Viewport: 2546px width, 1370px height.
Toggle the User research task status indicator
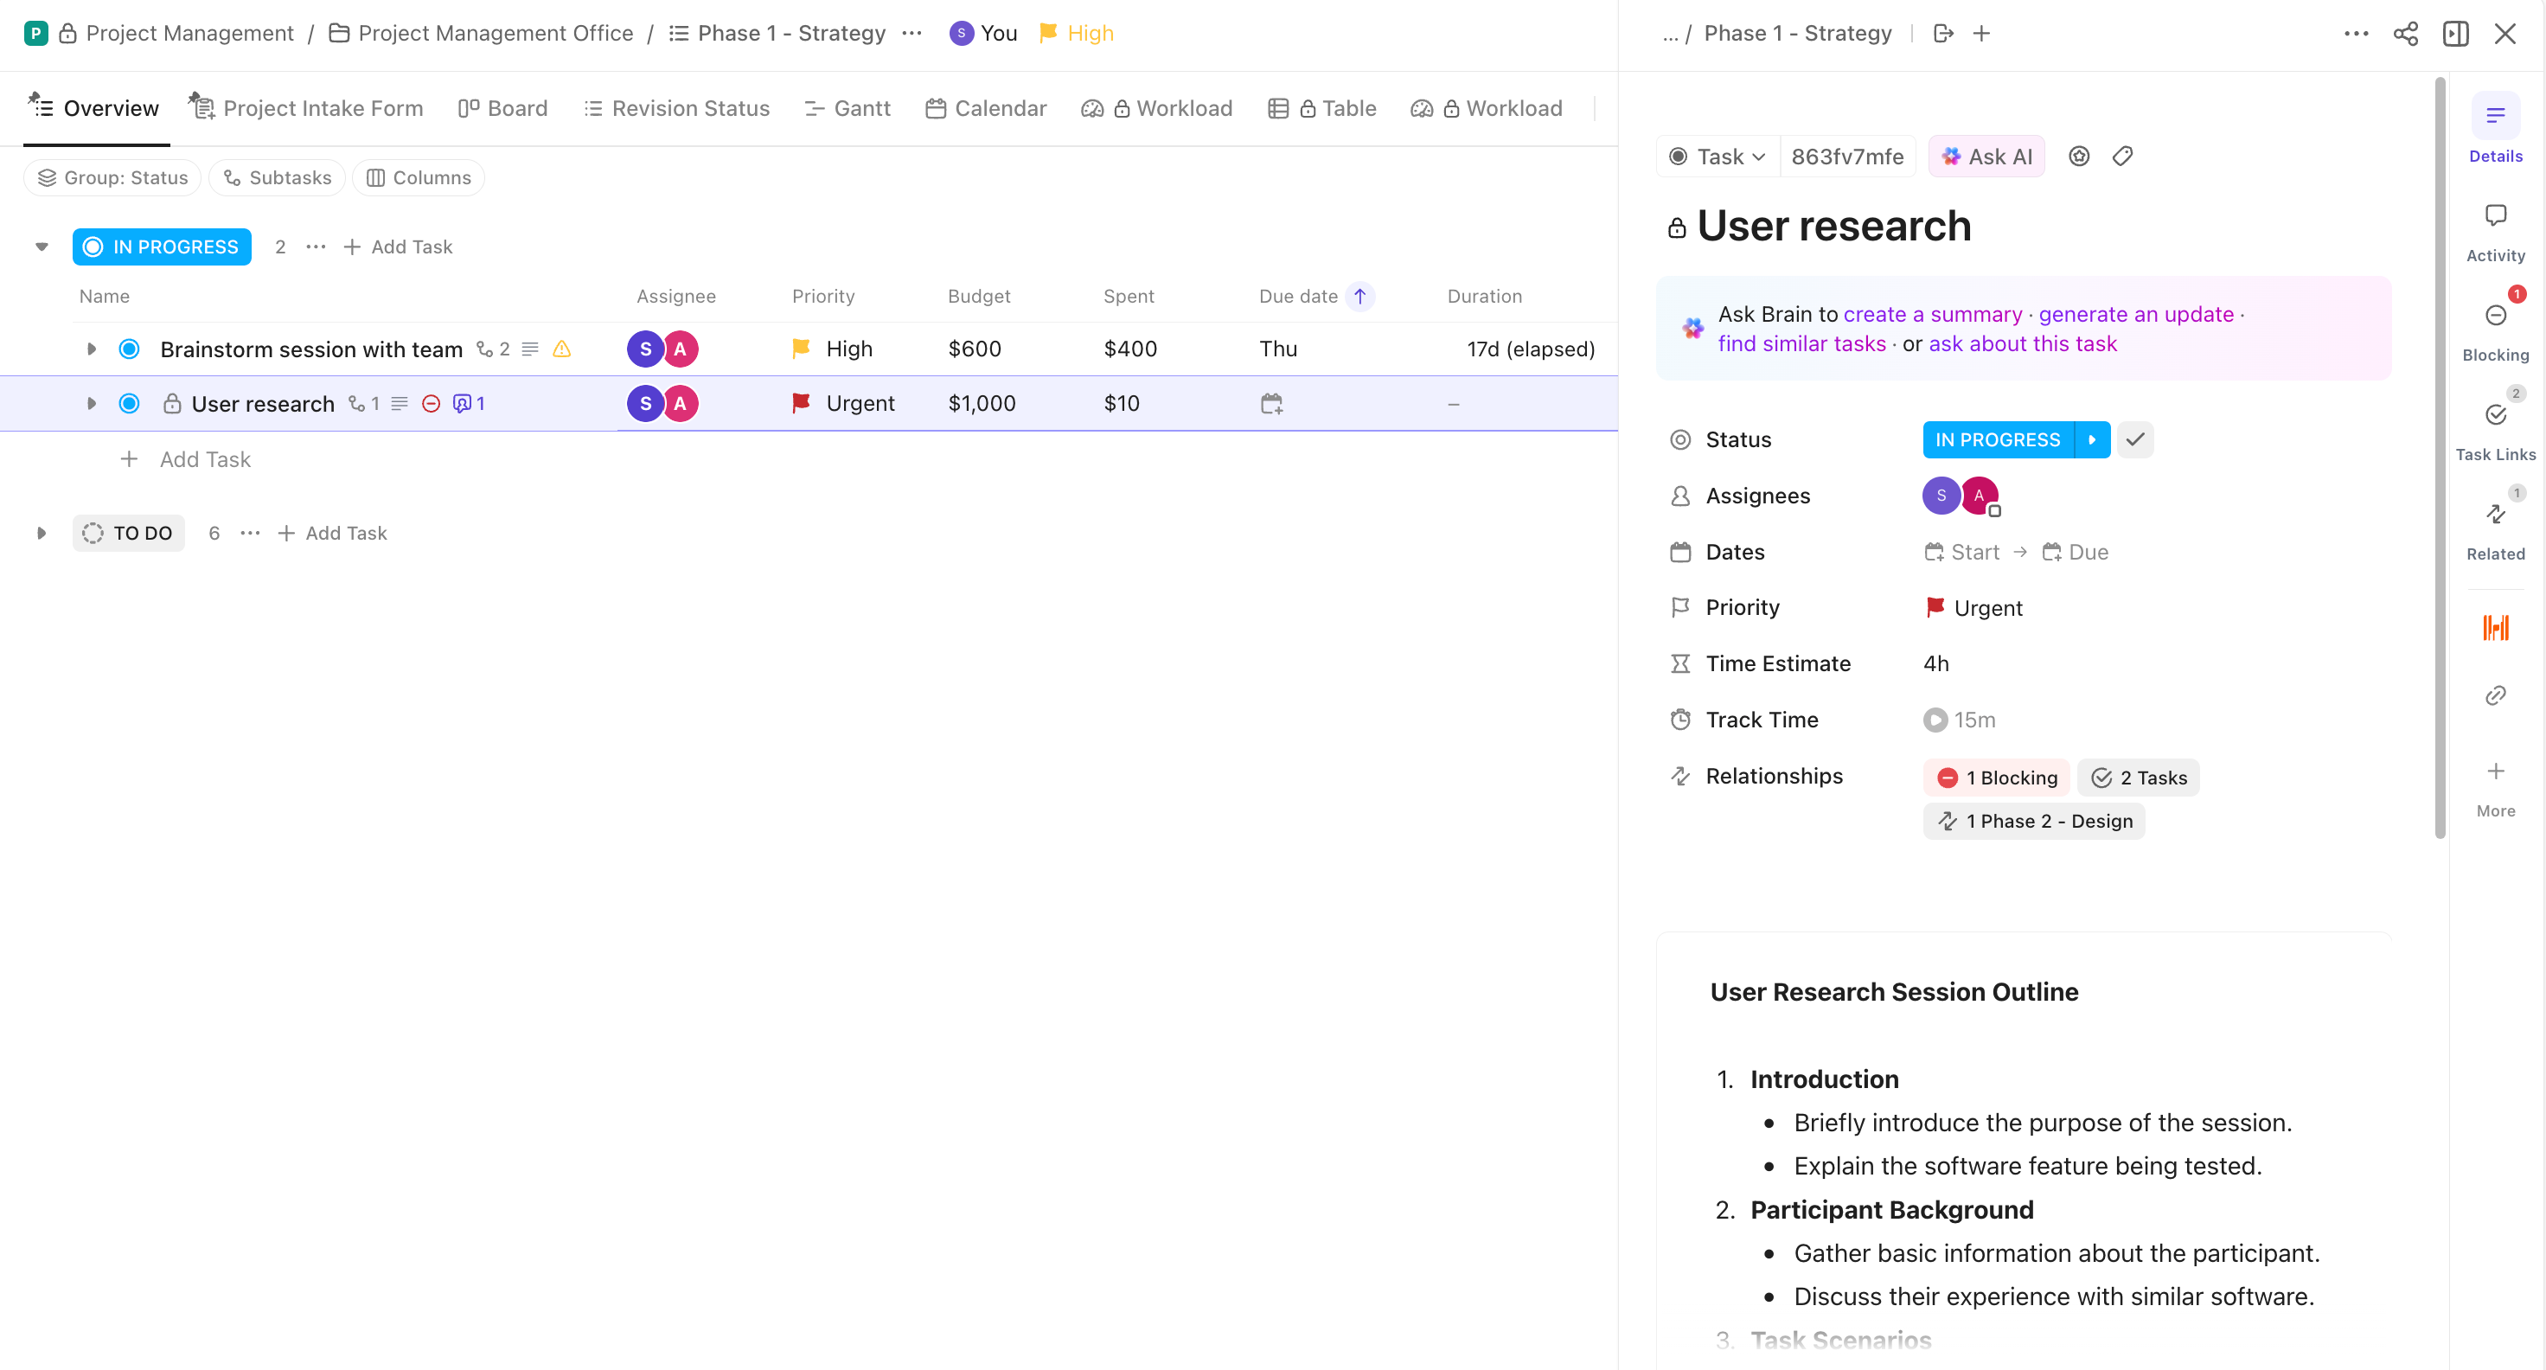[130, 402]
